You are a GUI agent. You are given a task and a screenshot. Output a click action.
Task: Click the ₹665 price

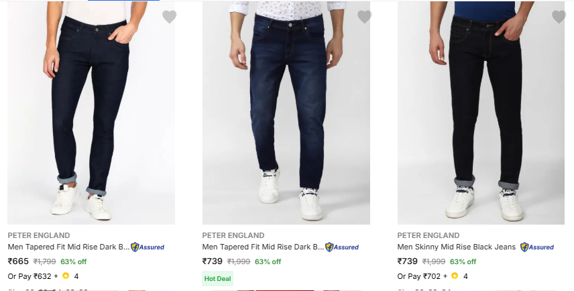[x=18, y=261]
